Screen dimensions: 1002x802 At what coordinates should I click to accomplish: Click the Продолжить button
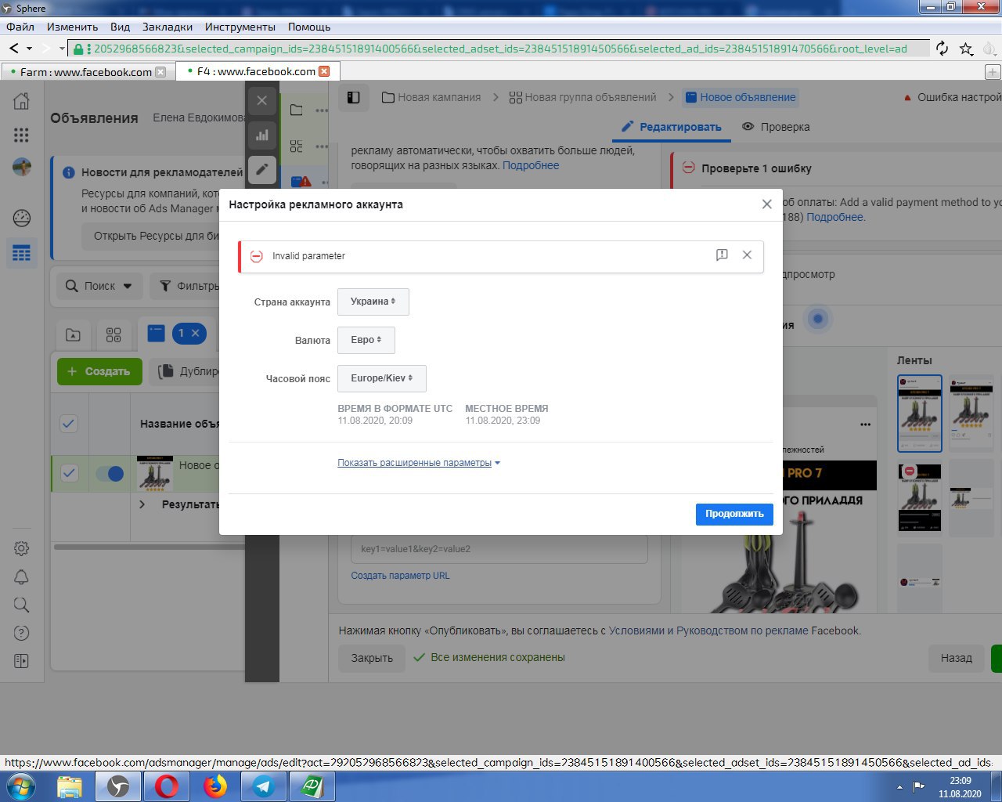[x=734, y=514]
